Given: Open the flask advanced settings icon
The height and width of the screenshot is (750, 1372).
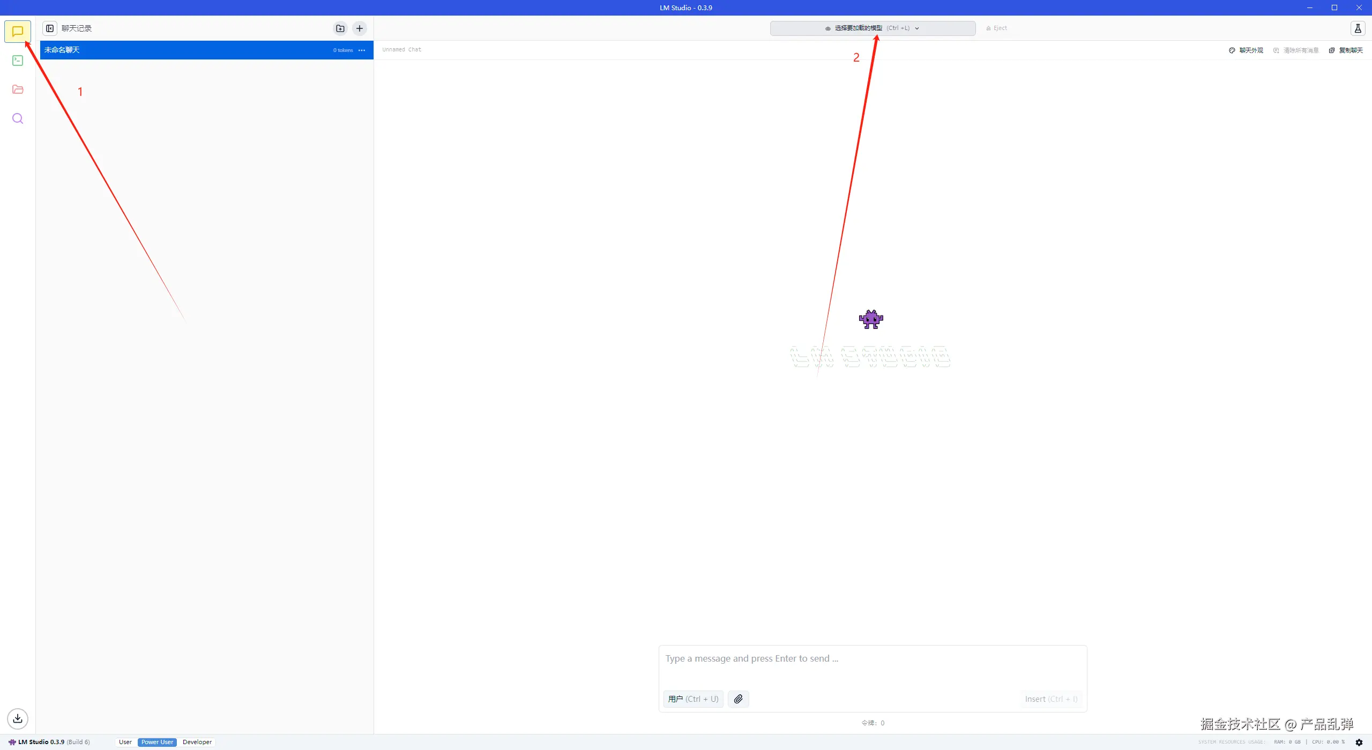Looking at the screenshot, I should coord(1358,28).
